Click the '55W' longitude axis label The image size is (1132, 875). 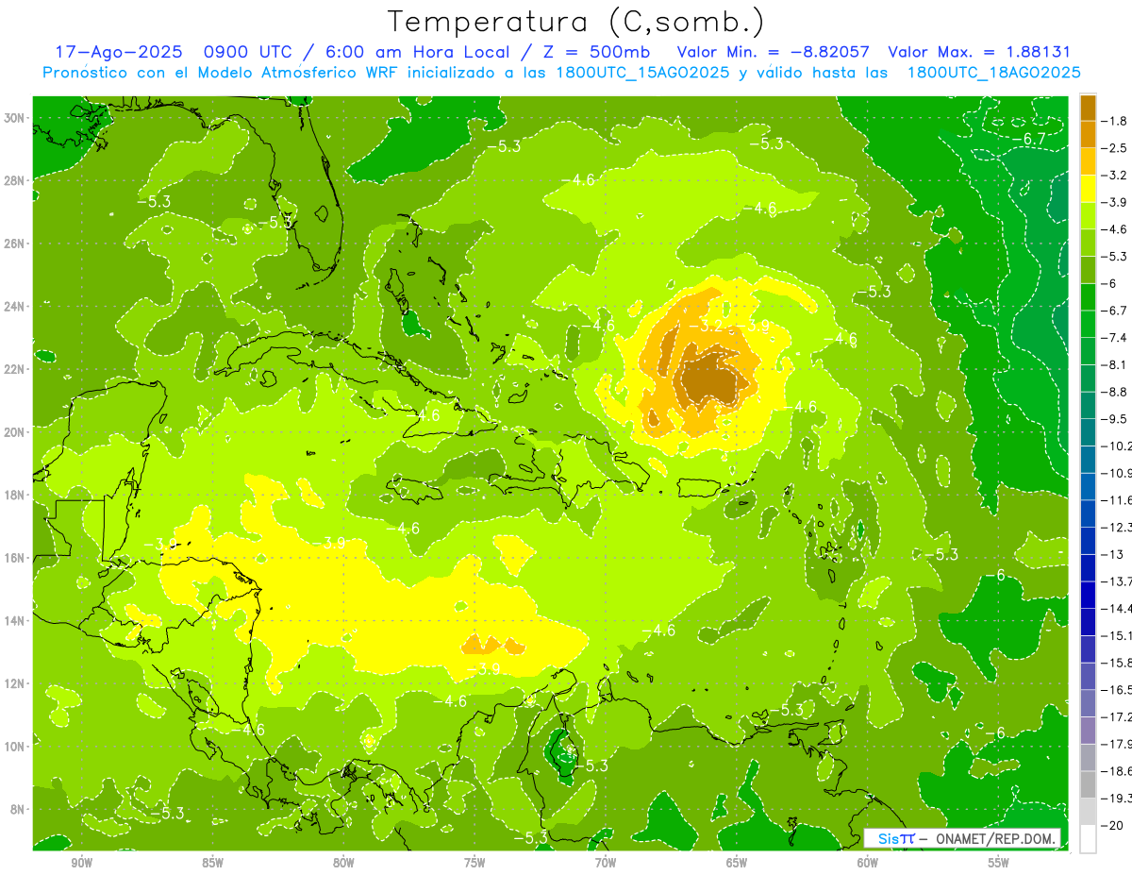pos(999,863)
